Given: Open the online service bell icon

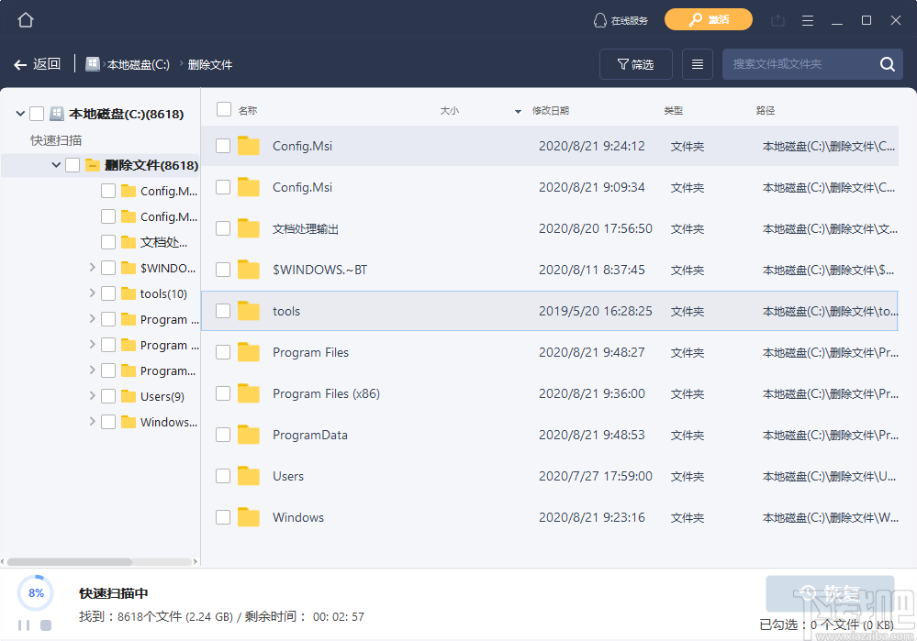Looking at the screenshot, I should click(600, 20).
